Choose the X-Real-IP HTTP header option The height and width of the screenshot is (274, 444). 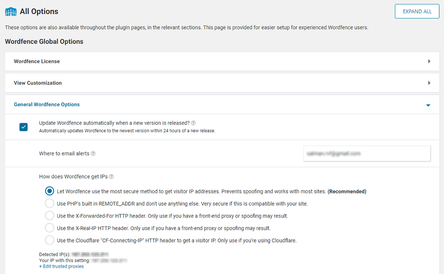tap(49, 228)
